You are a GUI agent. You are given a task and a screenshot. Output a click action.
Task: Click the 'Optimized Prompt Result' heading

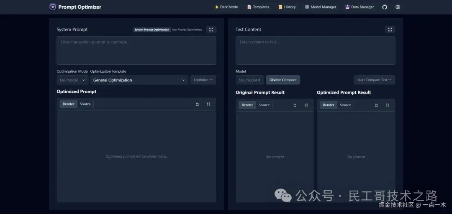pyautogui.click(x=344, y=92)
